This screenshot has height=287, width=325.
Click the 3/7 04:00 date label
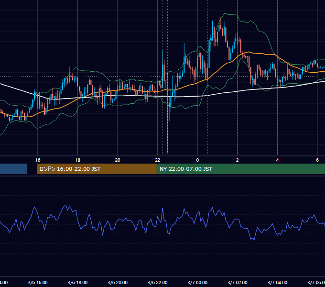coord(277,282)
